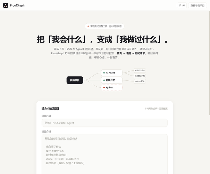
Task: Click the Web UI evidence node
Action: tap(140, 81)
